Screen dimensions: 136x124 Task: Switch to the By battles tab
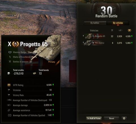95,23
